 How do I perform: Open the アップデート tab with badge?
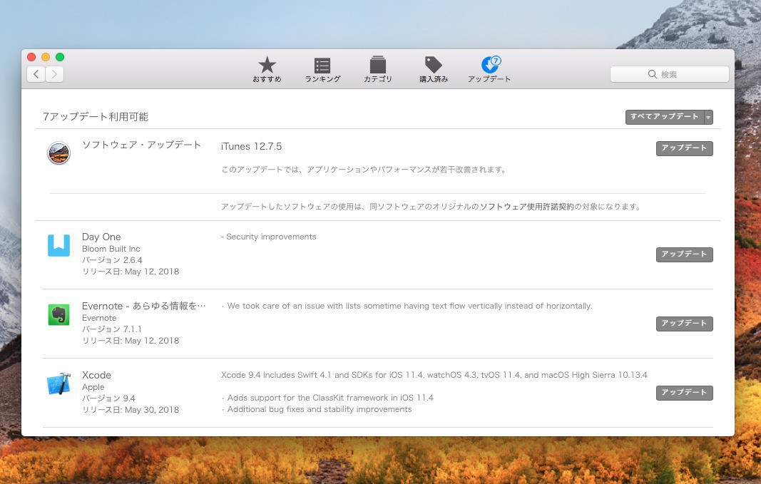[x=489, y=69]
